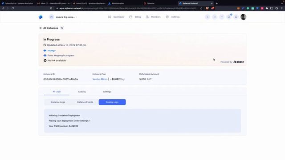
Task: Select the Deploy Logs button
Action: pyautogui.click(x=112, y=102)
